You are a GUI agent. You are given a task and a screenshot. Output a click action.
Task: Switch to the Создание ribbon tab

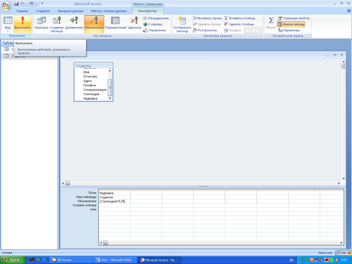[43, 11]
